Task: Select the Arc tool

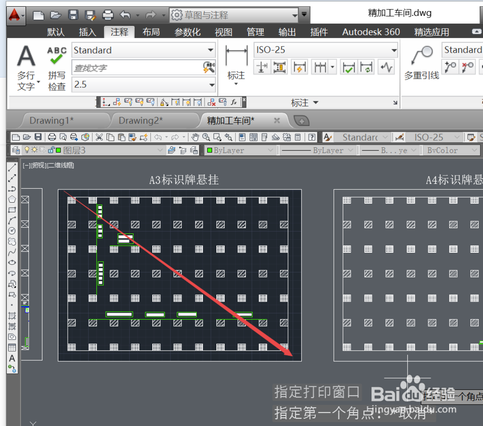Action: (12, 220)
